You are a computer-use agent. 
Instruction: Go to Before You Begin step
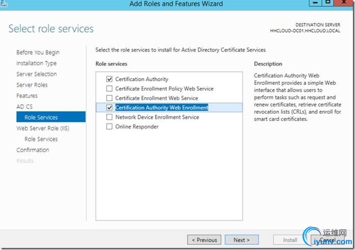[38, 53]
